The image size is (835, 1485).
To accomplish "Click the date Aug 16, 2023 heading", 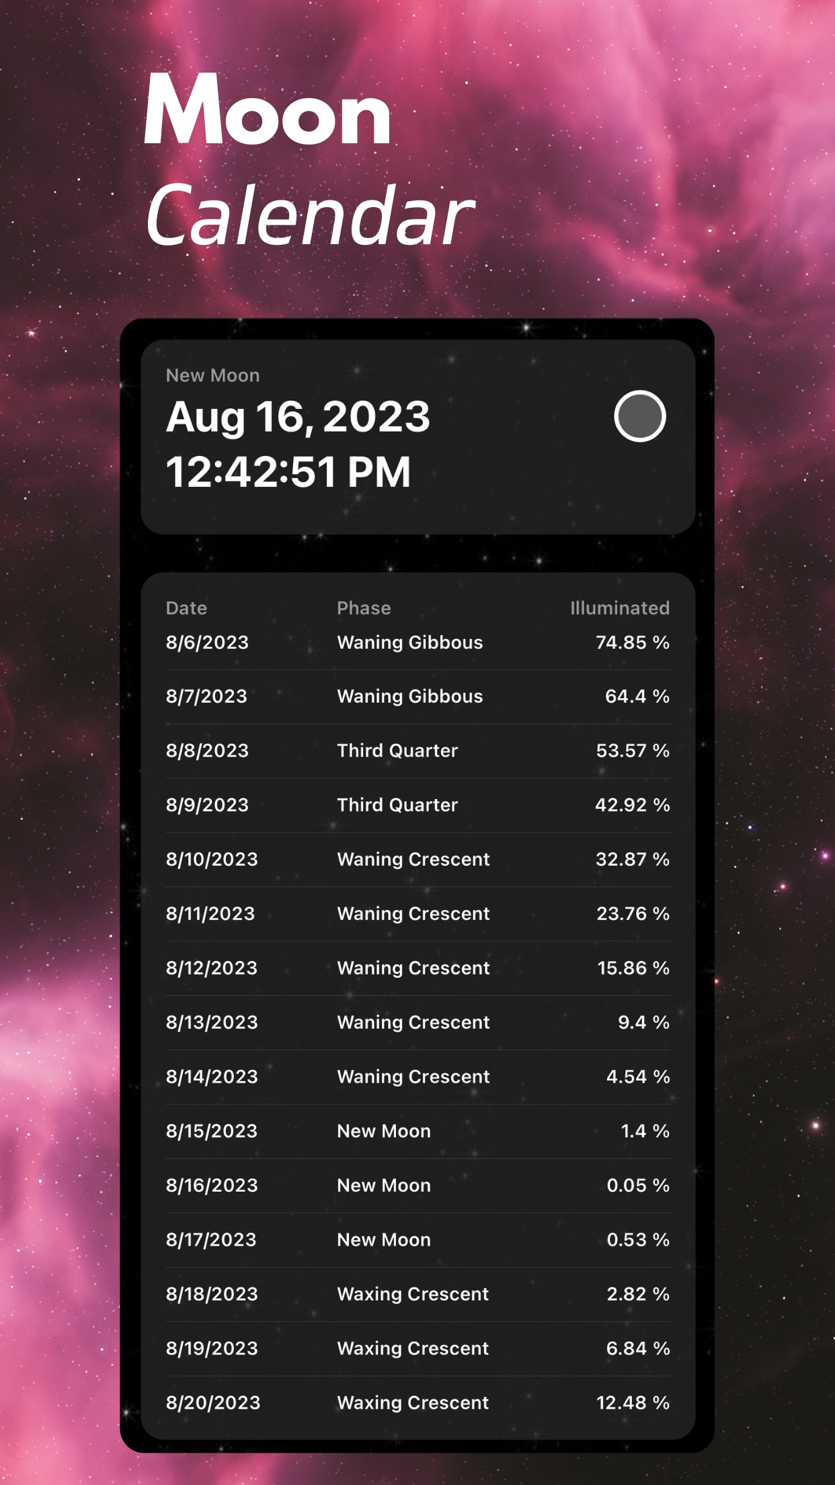I will coord(298,418).
